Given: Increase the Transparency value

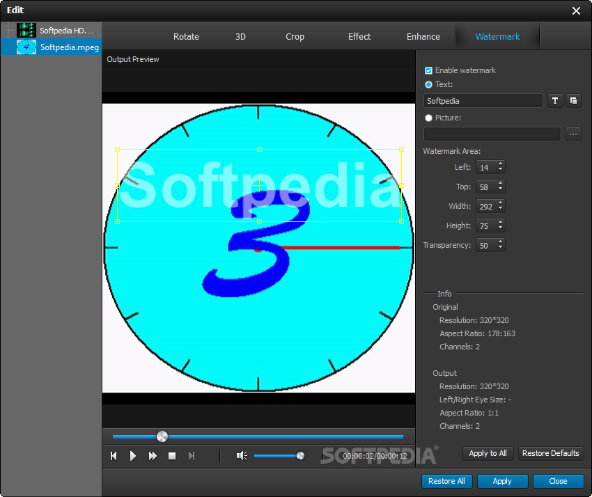Looking at the screenshot, I should pos(500,242).
